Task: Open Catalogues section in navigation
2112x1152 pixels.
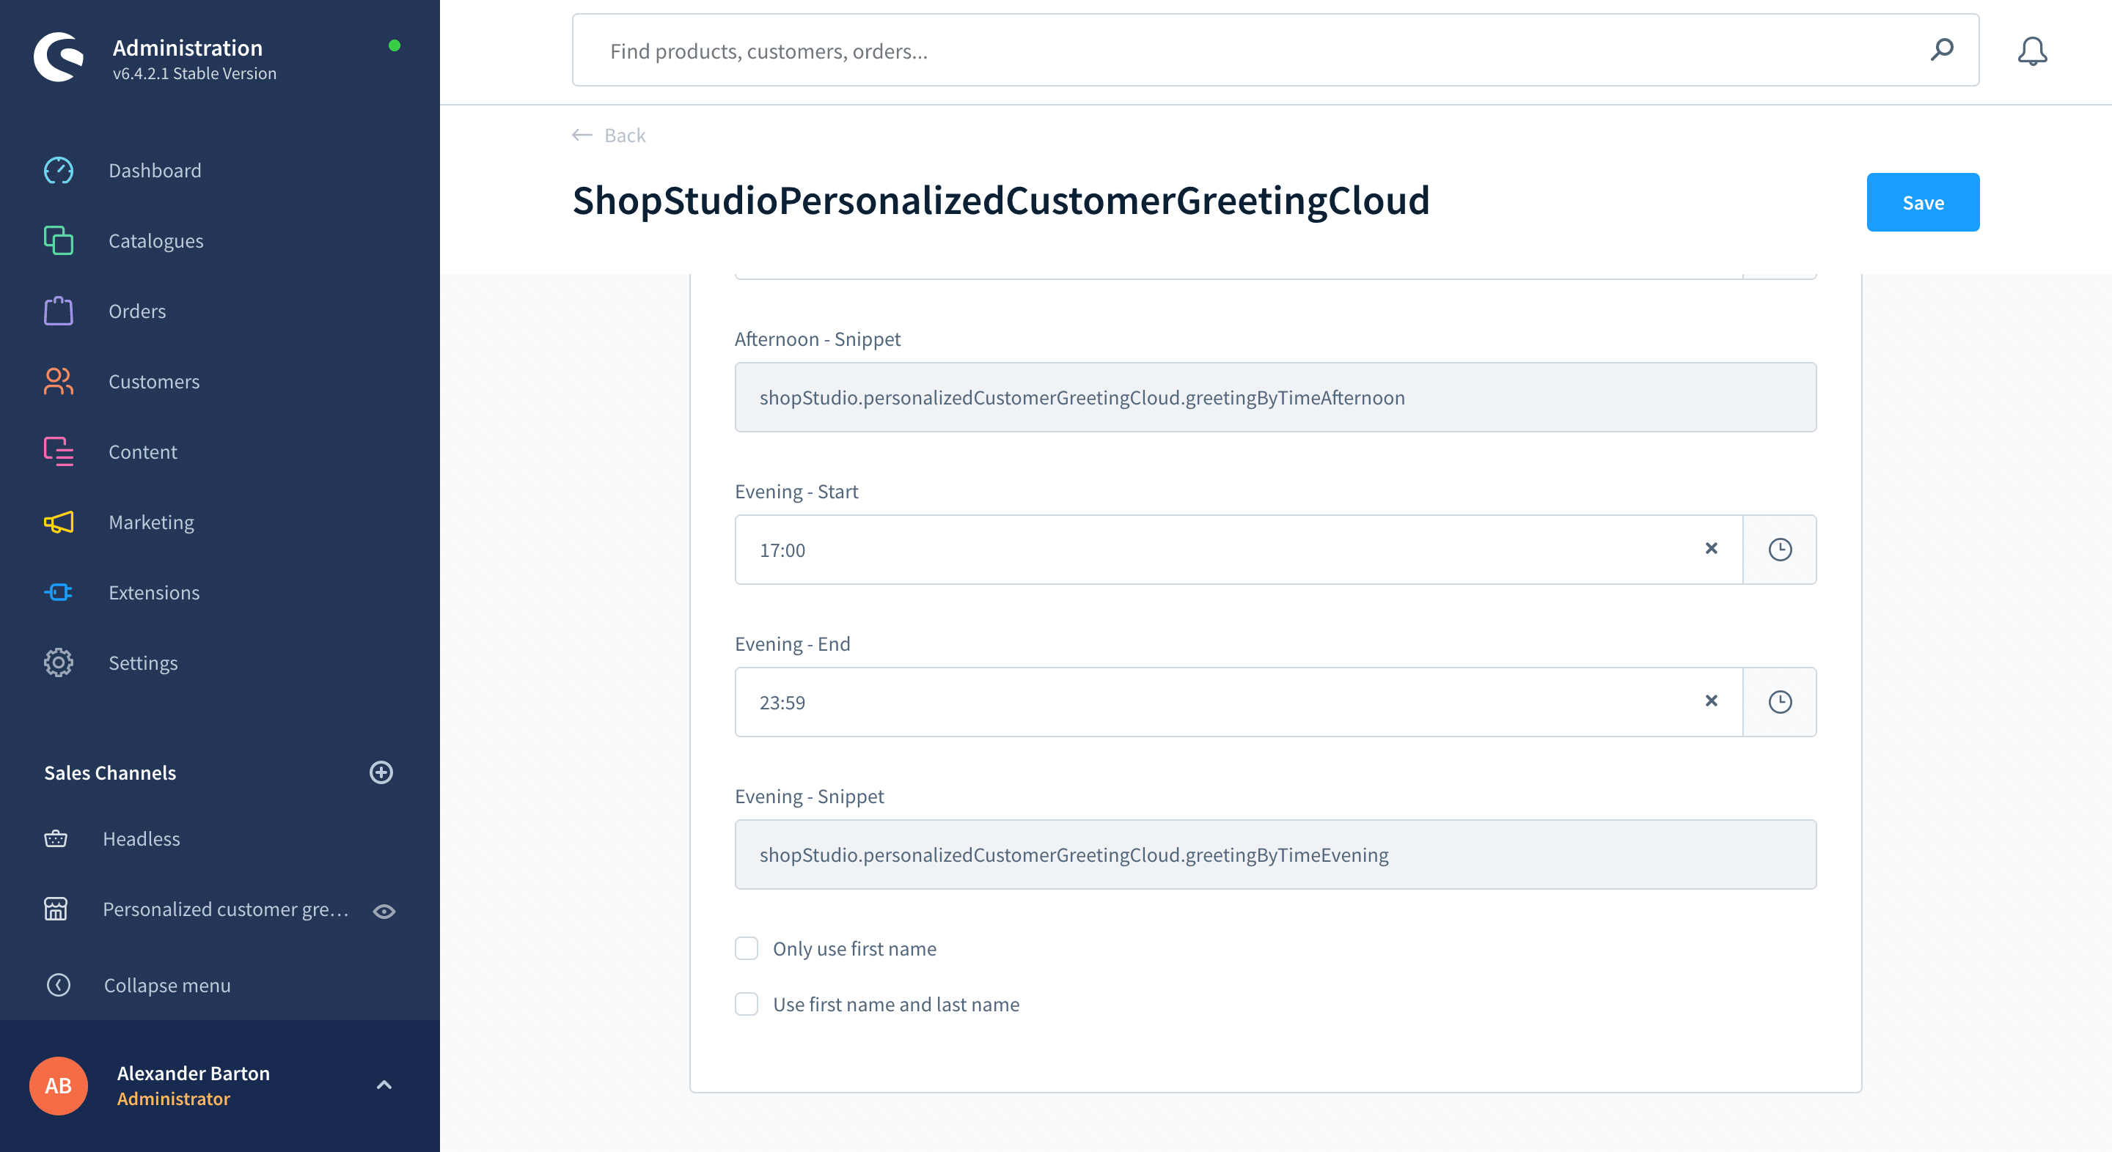Action: pyautogui.click(x=156, y=240)
